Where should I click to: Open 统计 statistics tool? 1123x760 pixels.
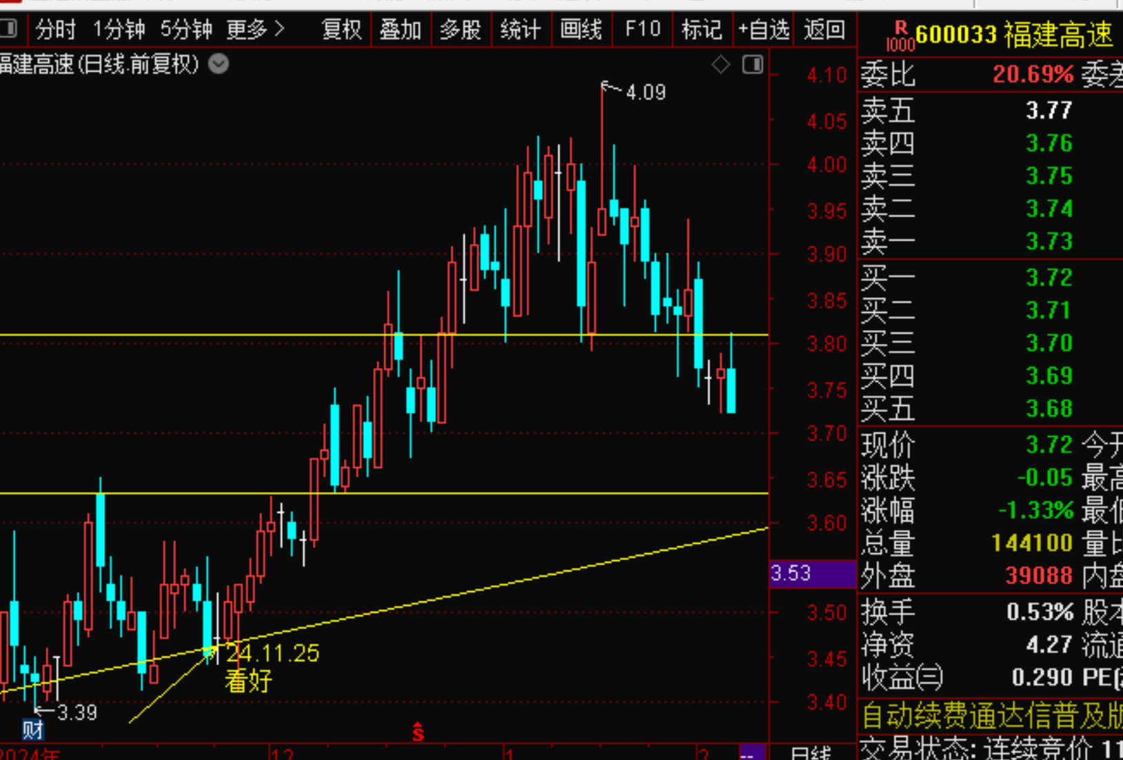pyautogui.click(x=520, y=30)
